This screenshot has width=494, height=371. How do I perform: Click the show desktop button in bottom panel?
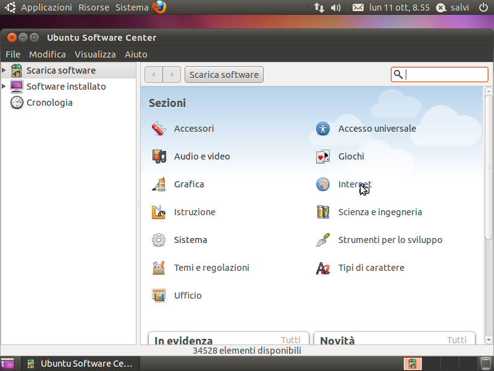click(7, 364)
